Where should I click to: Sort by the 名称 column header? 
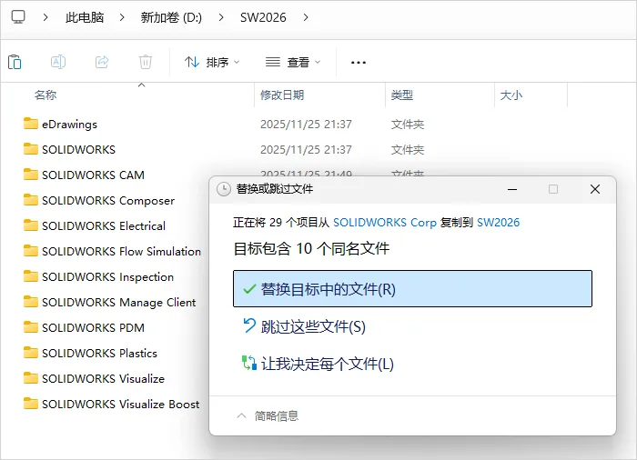[45, 95]
